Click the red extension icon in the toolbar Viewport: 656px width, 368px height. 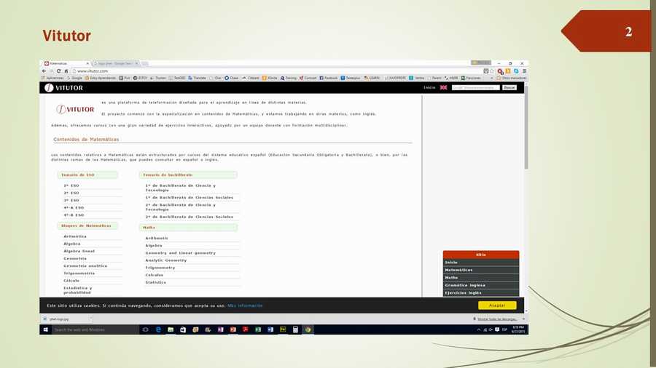click(500, 71)
